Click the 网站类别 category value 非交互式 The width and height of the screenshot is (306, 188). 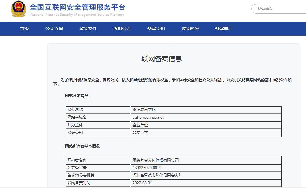click(x=140, y=132)
